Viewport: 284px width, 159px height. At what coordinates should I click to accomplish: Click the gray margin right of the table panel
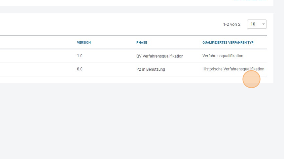pyautogui.click(x=279, y=50)
